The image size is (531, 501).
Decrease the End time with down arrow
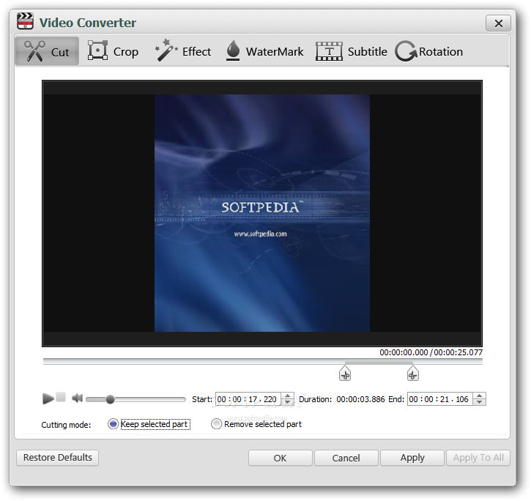[479, 402]
